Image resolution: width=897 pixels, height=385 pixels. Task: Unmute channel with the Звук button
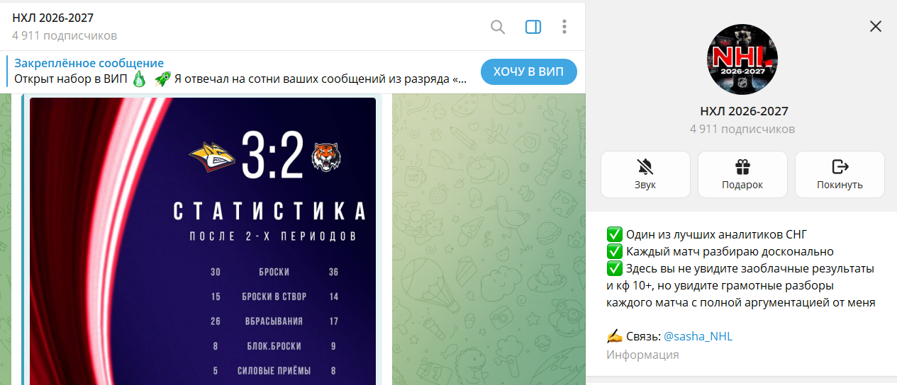point(645,174)
